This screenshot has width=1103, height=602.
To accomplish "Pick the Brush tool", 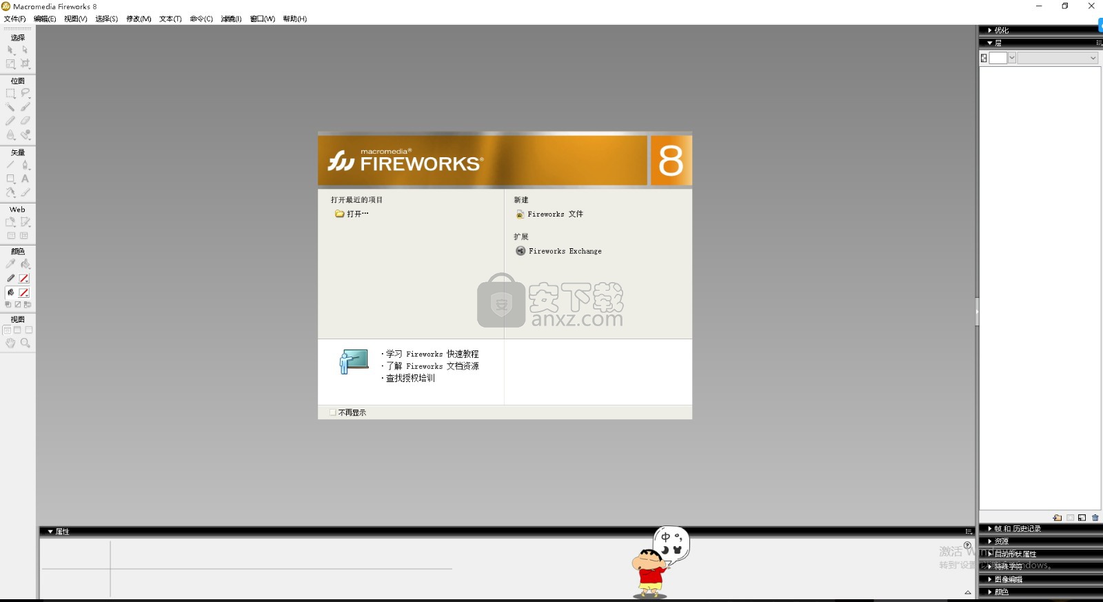I will (25, 107).
